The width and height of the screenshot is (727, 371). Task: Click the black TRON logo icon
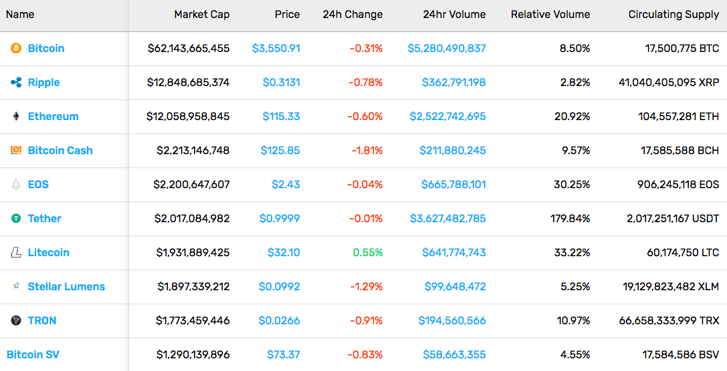[x=16, y=320]
